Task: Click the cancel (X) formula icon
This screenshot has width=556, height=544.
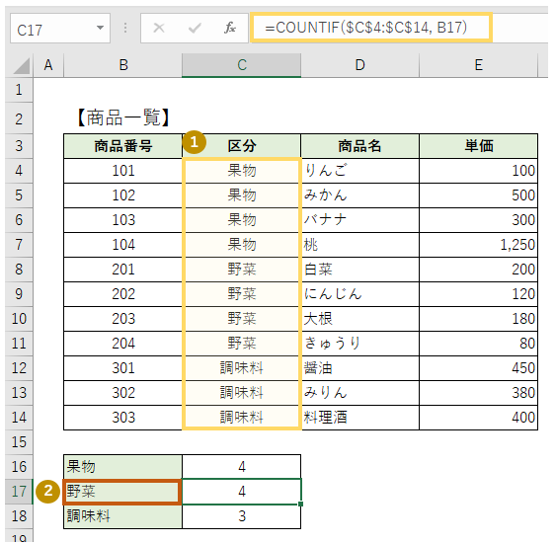Action: pyautogui.click(x=158, y=28)
